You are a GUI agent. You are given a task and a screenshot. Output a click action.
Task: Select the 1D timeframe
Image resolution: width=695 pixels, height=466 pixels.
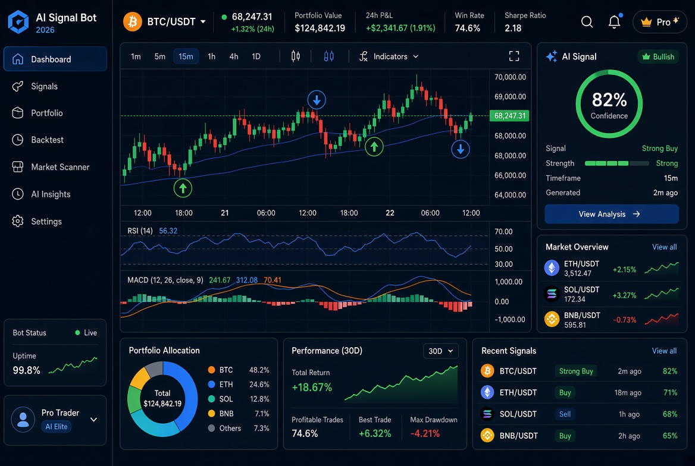[256, 56]
